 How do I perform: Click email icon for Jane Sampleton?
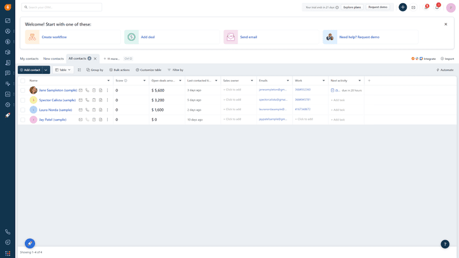point(80,90)
